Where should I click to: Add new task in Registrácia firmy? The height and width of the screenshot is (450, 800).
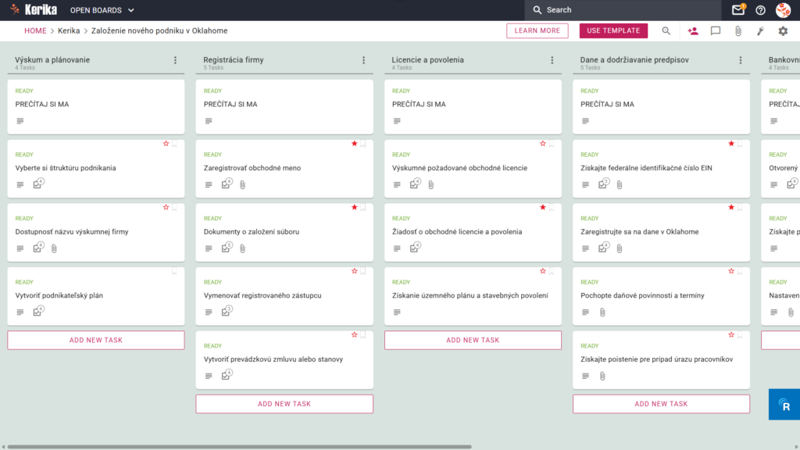pos(284,404)
